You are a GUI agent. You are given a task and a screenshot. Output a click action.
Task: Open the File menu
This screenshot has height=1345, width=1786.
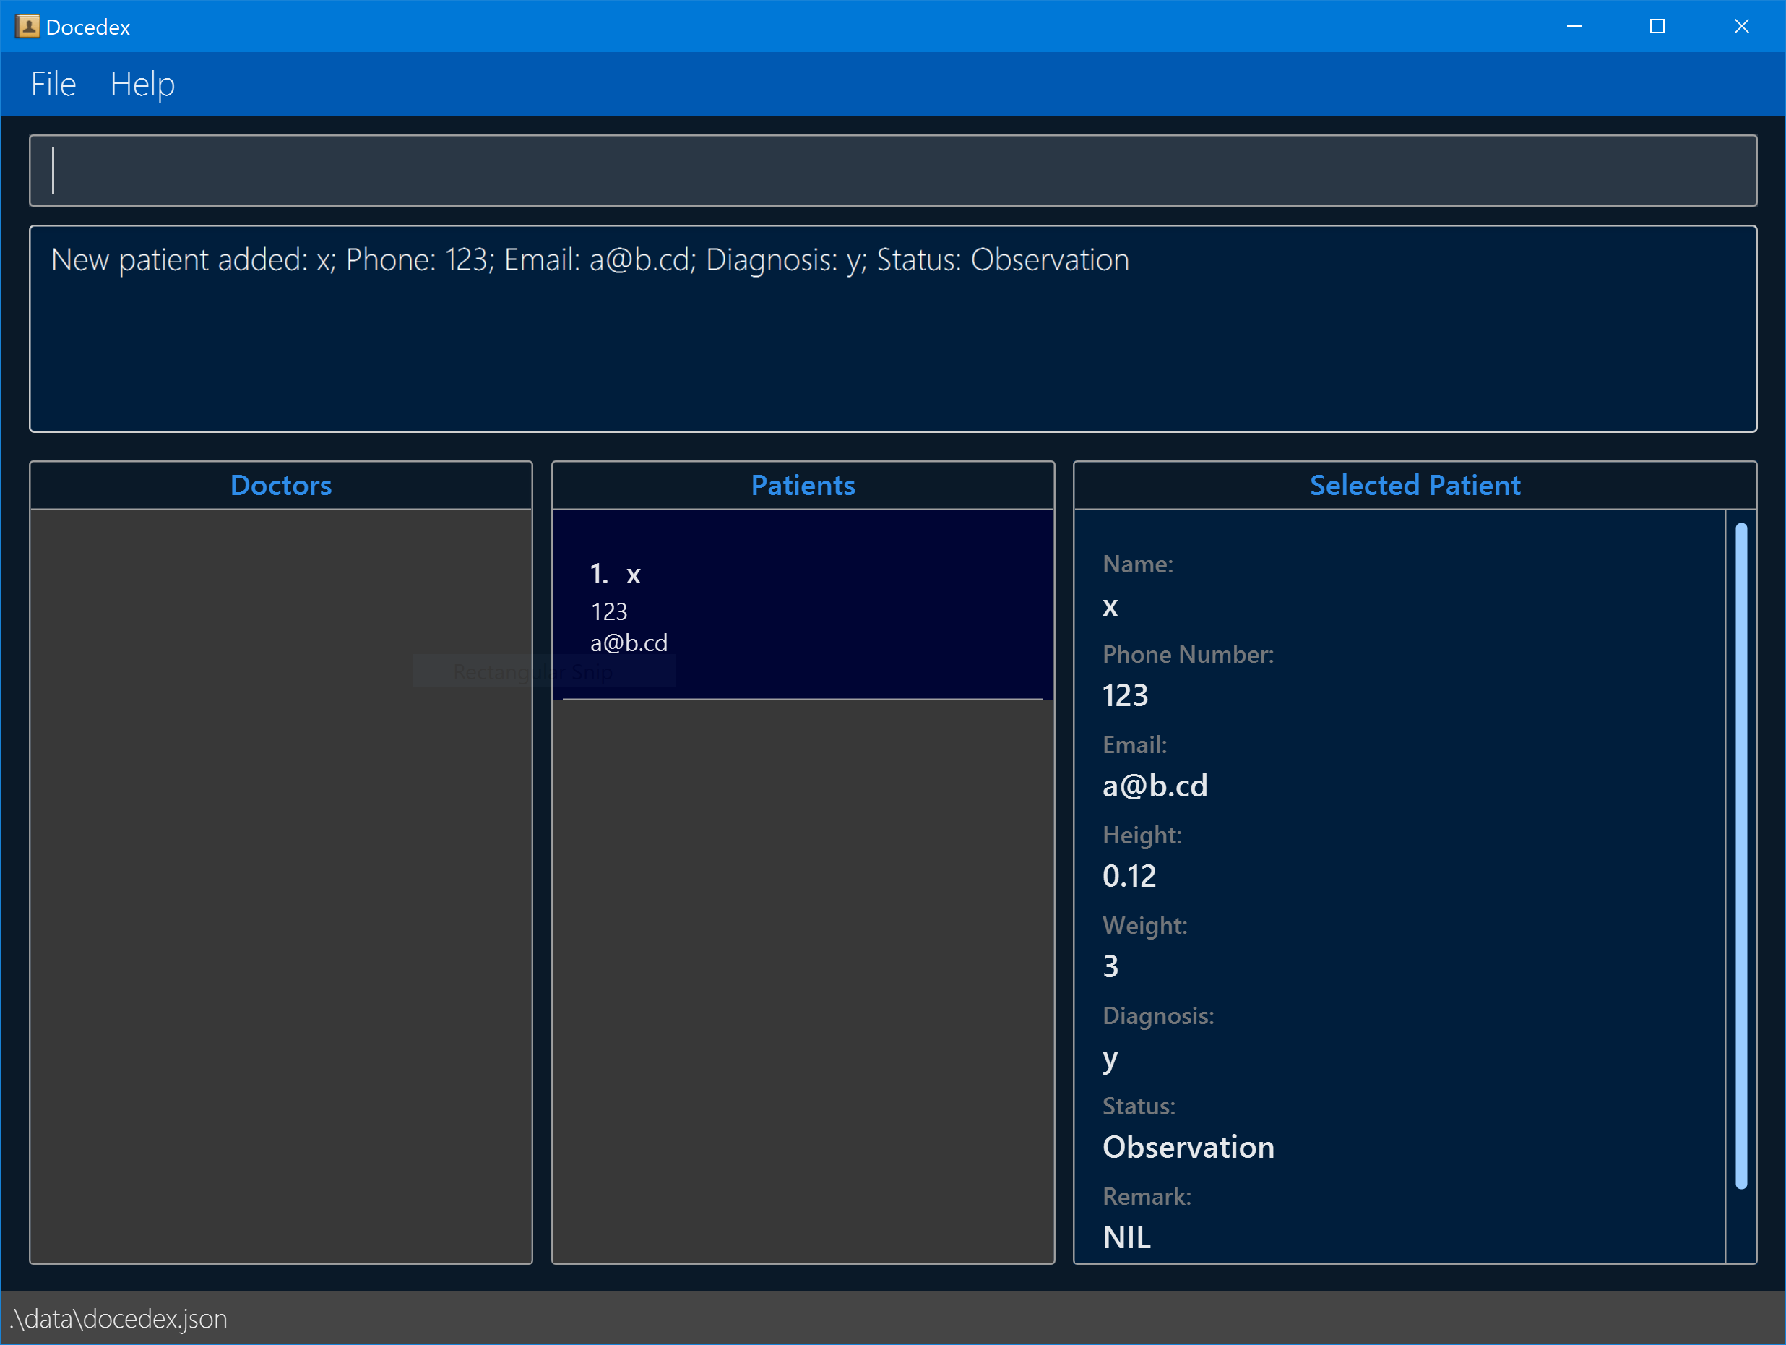[x=53, y=85]
